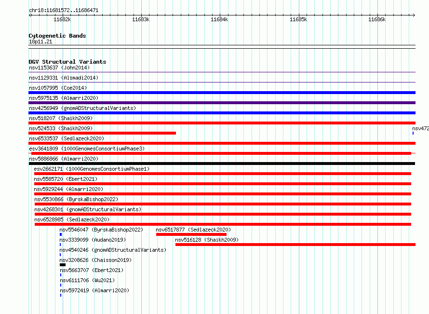Click the red bar under esv2662171
The width and height of the screenshot is (429, 314).
pyautogui.click(x=223, y=174)
